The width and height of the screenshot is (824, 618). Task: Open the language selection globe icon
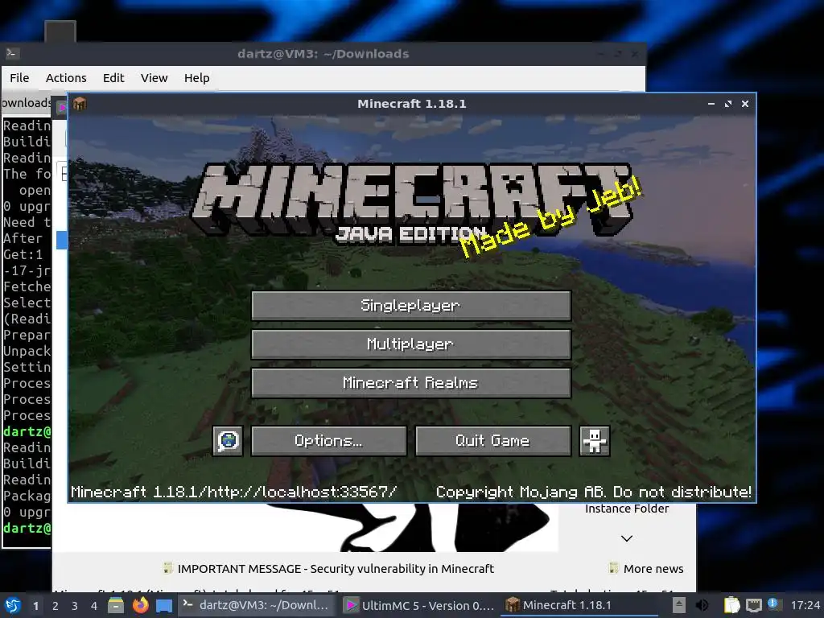(x=228, y=440)
